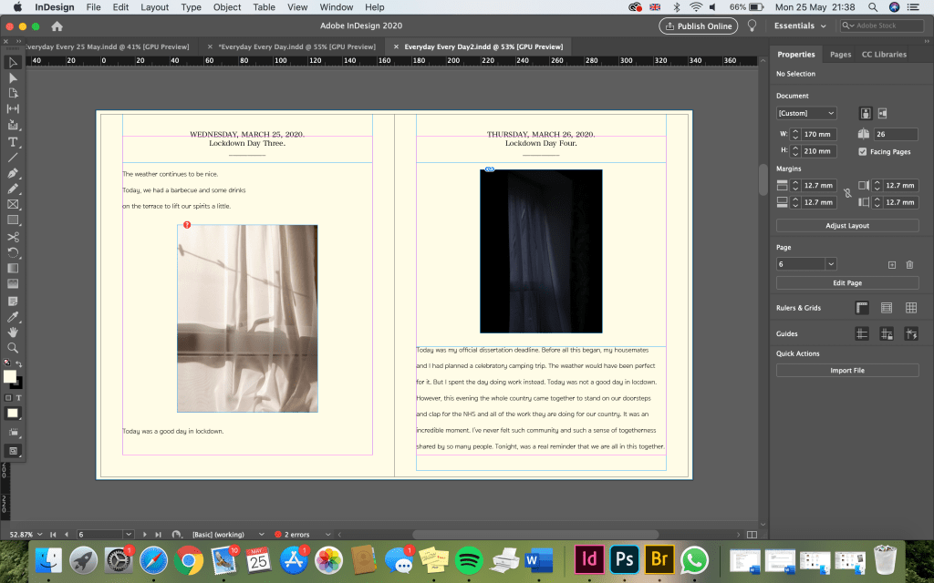
Task: Switch to the Pages panel tab
Action: [840, 55]
